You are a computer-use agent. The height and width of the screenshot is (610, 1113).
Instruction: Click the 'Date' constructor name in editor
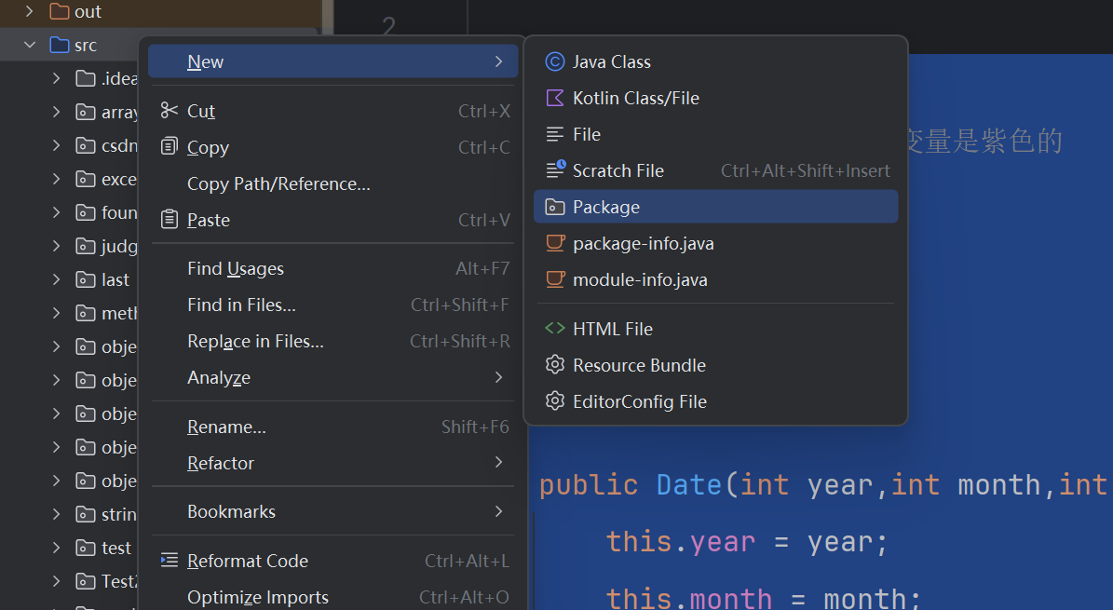click(688, 485)
